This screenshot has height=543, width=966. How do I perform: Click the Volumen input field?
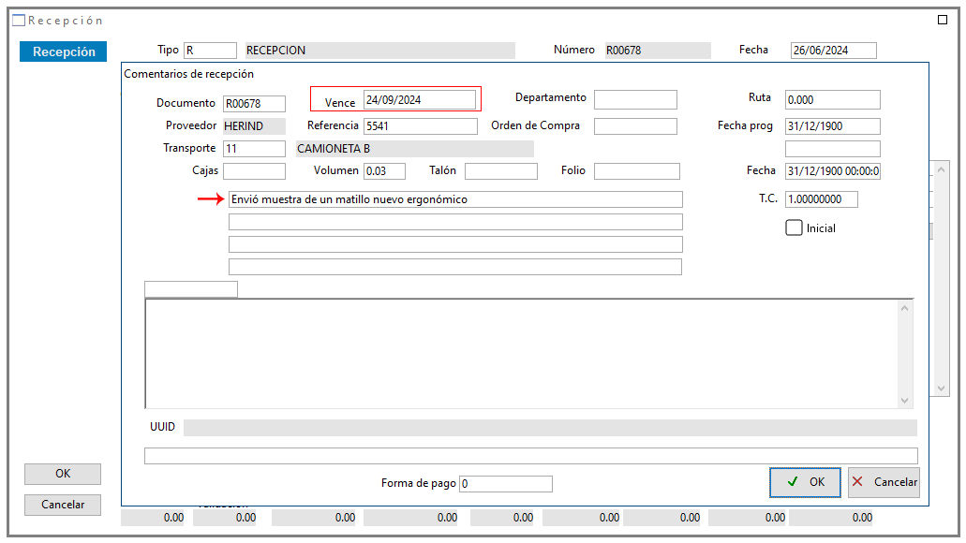click(384, 171)
